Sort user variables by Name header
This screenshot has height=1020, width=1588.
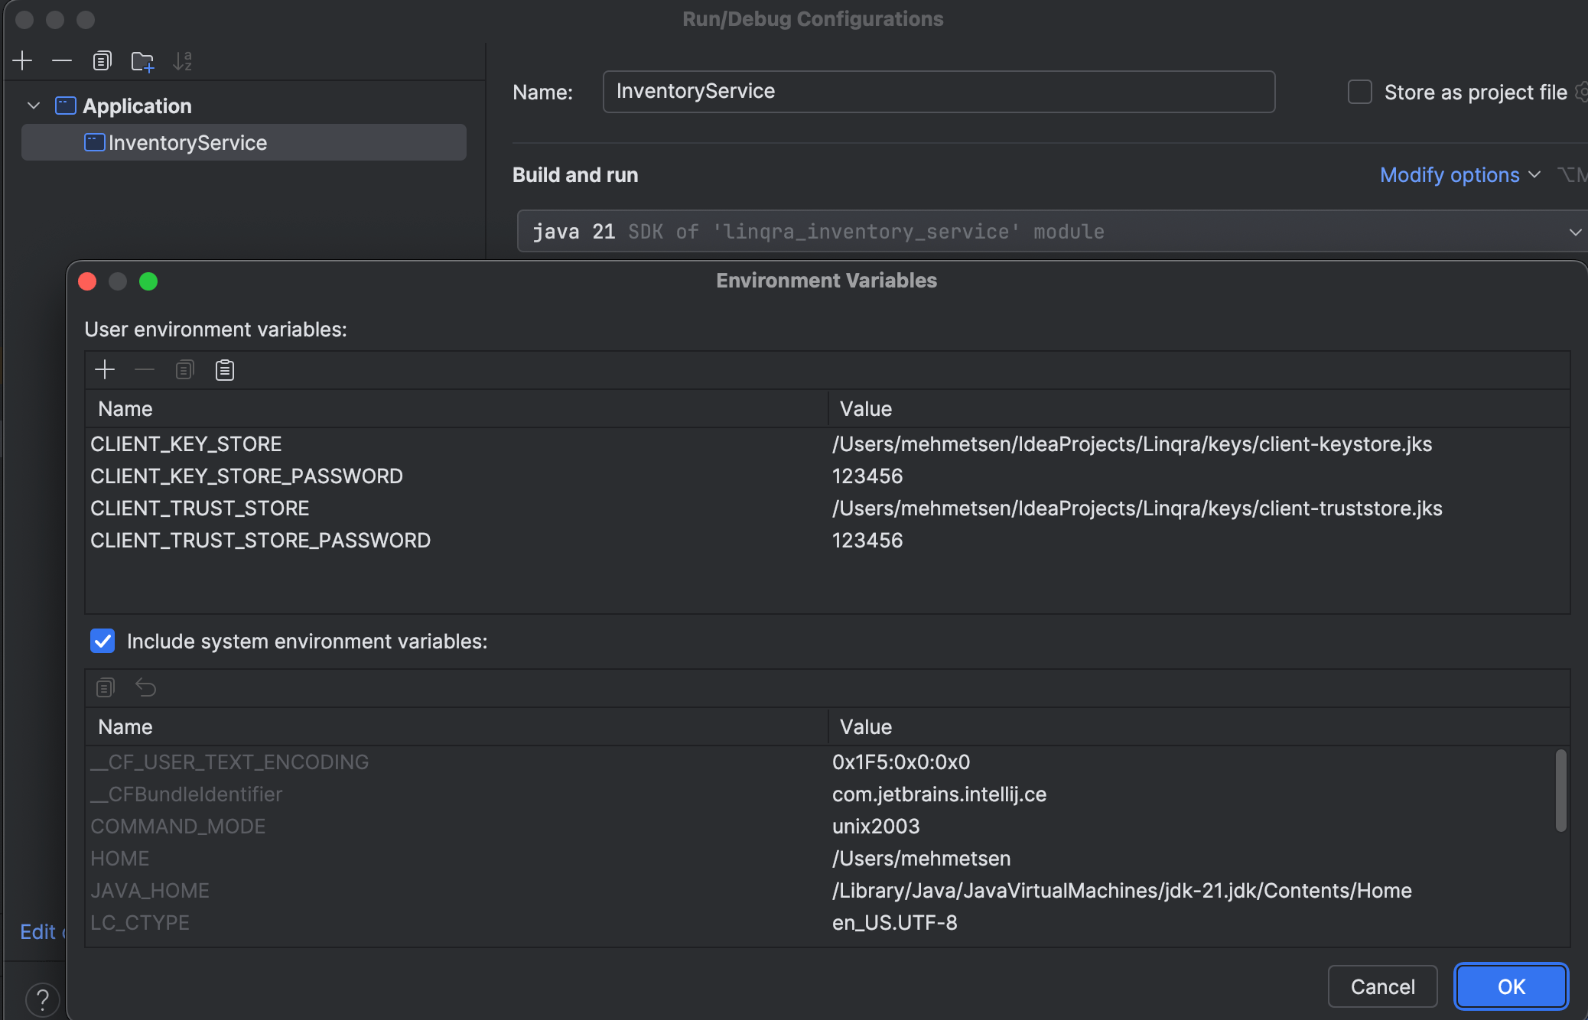[x=457, y=408]
